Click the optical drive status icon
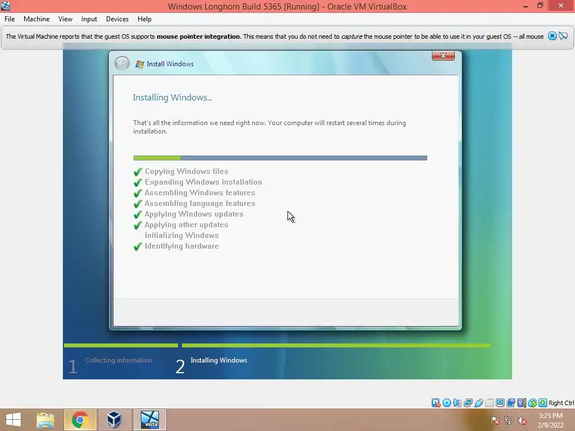Viewport: 575px width, 431px height. pos(446,403)
